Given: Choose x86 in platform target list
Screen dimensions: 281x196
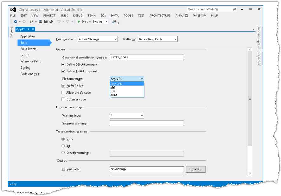Looking at the screenshot, I should tap(127, 88).
